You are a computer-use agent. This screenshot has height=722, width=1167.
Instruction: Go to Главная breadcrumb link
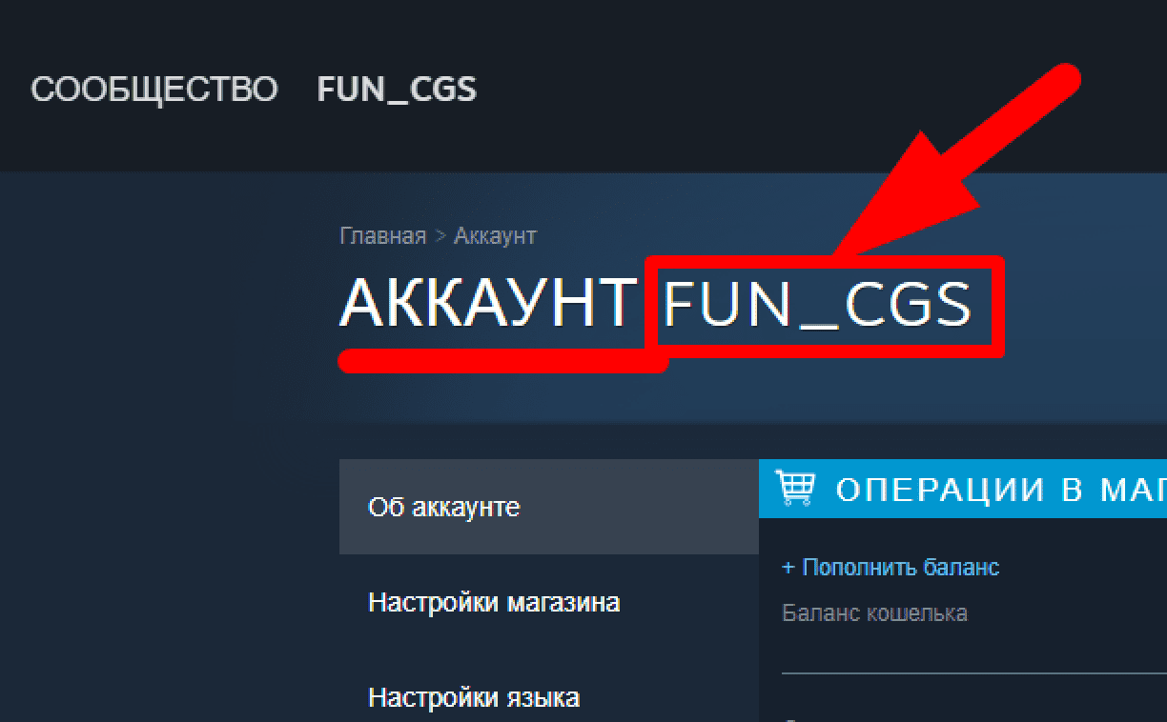(x=382, y=235)
